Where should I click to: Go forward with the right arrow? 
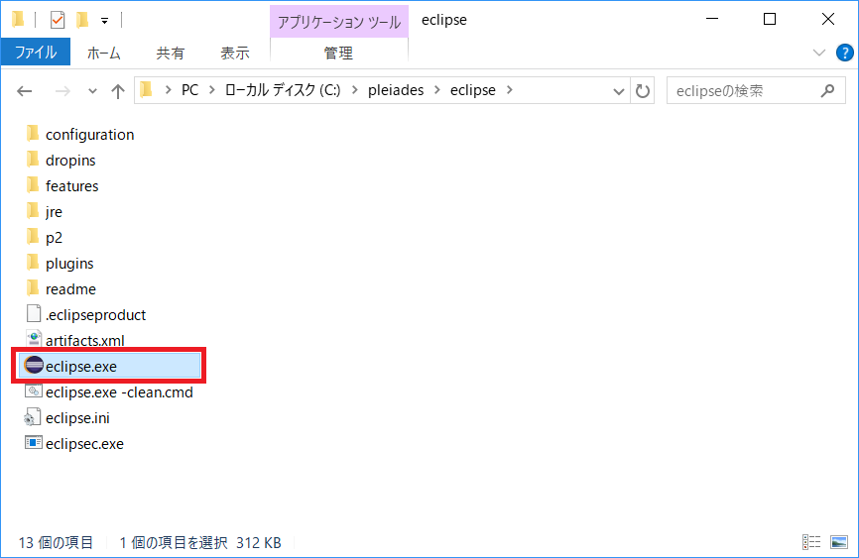[62, 91]
